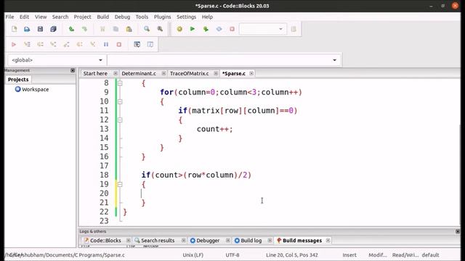Open the Tools menu
Viewport: 465px width, 261px height.
142,17
